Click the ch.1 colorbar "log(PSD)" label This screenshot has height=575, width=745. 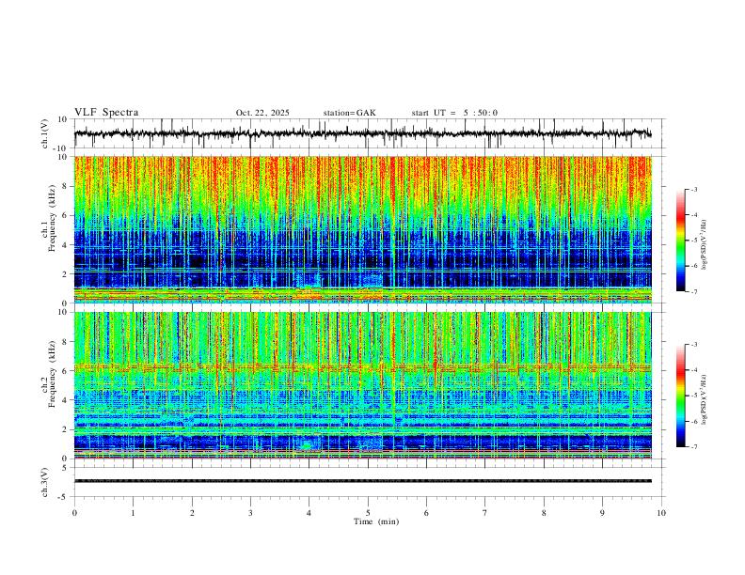(x=705, y=245)
